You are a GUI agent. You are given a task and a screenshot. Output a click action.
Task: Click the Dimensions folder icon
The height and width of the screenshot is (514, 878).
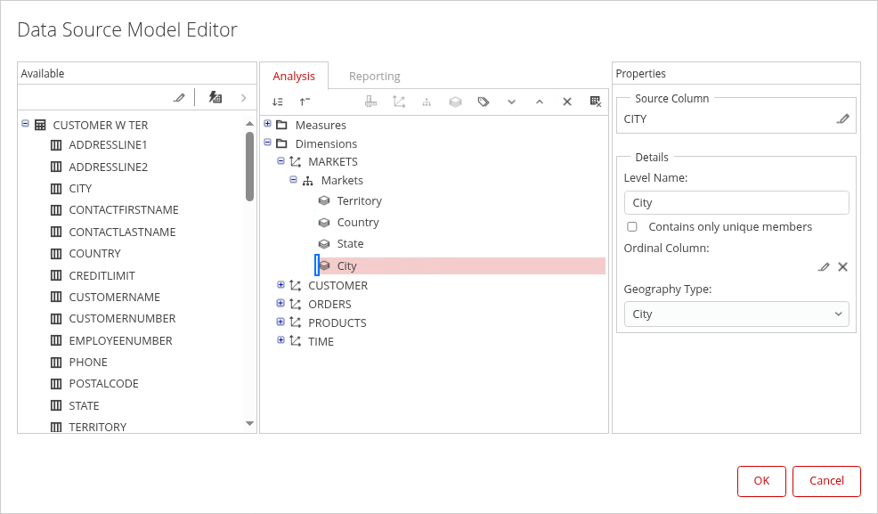point(281,144)
